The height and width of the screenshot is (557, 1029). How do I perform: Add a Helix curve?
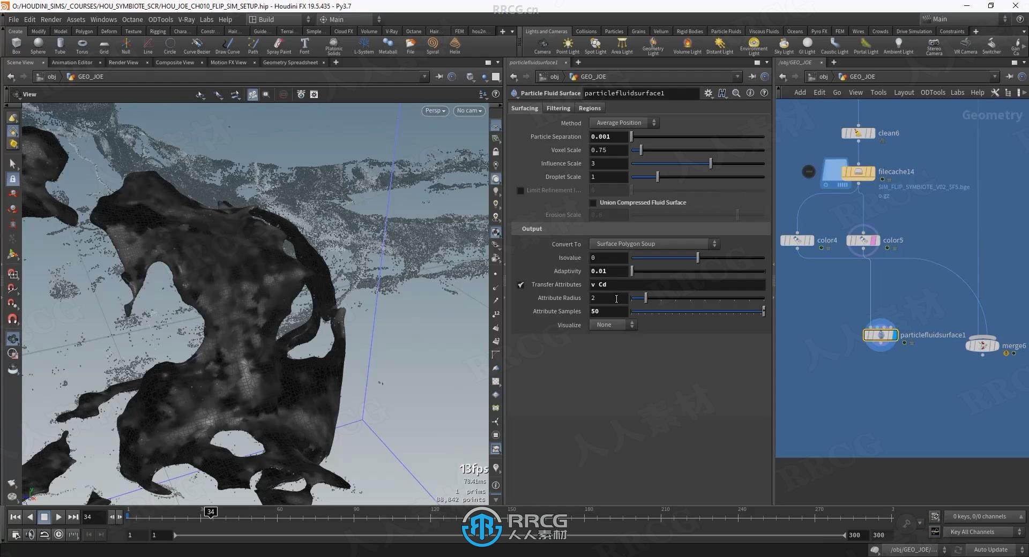click(455, 46)
